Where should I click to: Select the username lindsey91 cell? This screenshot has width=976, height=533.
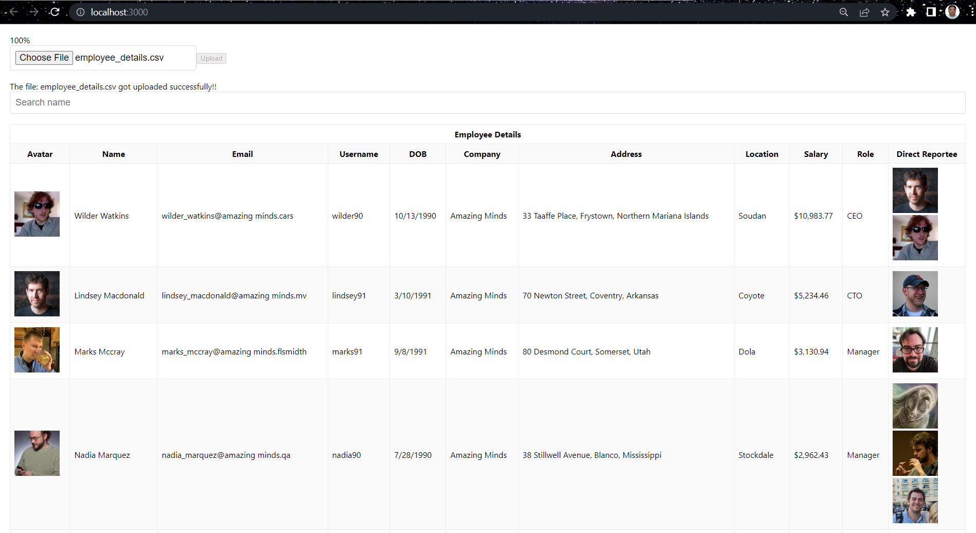[359, 295]
